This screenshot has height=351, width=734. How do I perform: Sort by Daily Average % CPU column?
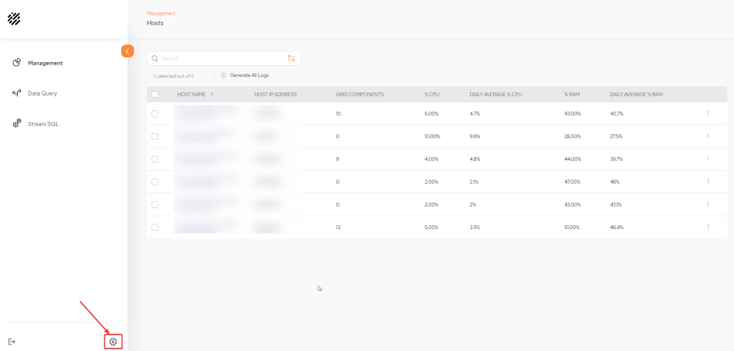tap(496, 95)
